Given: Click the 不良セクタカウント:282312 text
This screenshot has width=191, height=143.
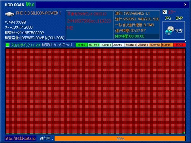Looking at the screenshot, I should point(87,14).
